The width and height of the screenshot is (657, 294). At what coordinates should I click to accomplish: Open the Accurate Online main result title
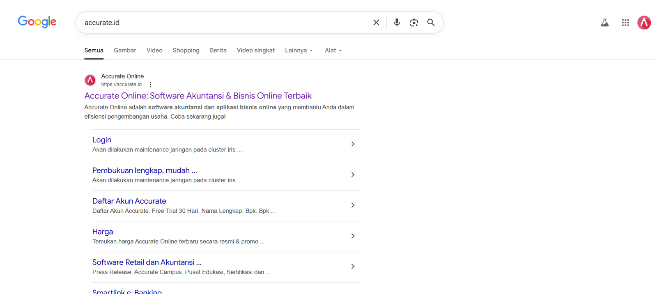198,96
